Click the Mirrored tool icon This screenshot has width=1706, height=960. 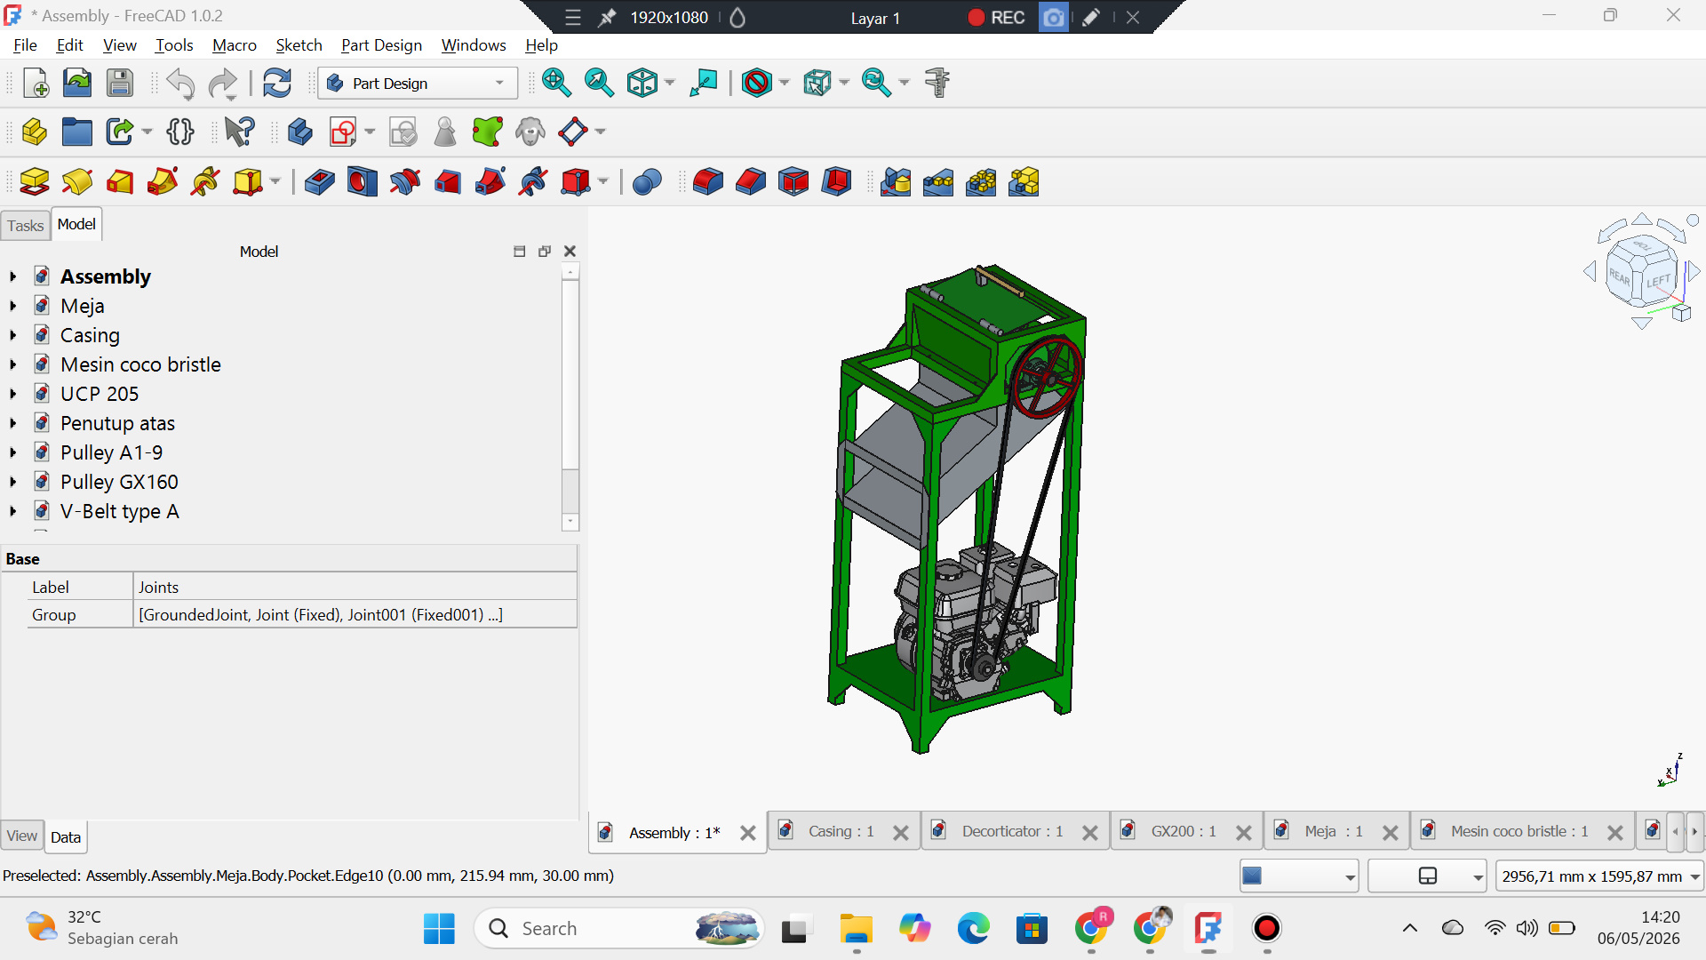pos(896,182)
